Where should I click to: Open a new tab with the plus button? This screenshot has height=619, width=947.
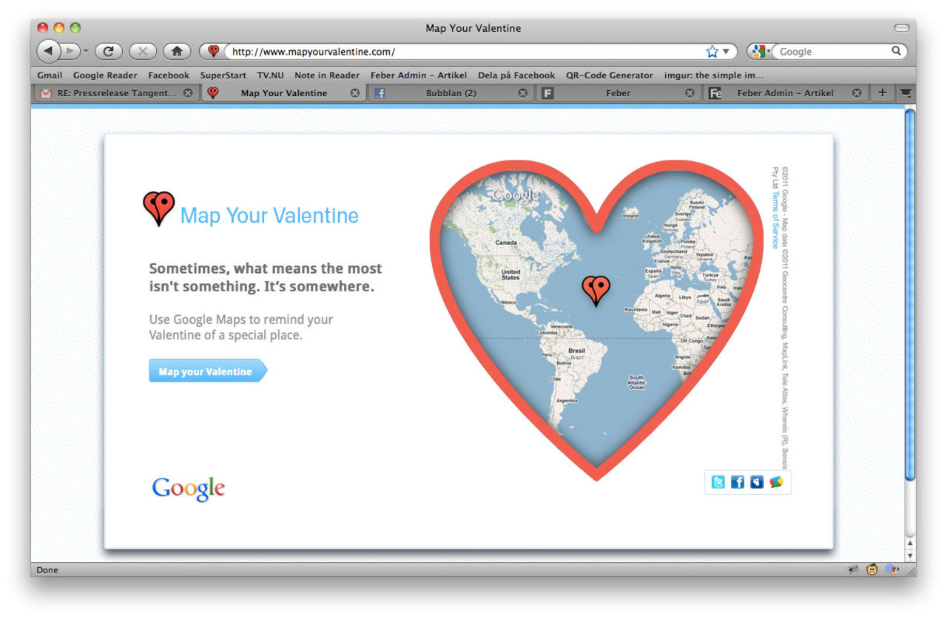click(881, 92)
